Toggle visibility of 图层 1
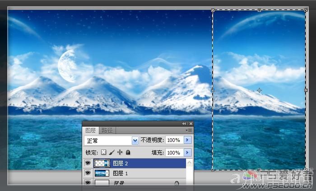The width and height of the screenshot is (316, 191). (88, 173)
